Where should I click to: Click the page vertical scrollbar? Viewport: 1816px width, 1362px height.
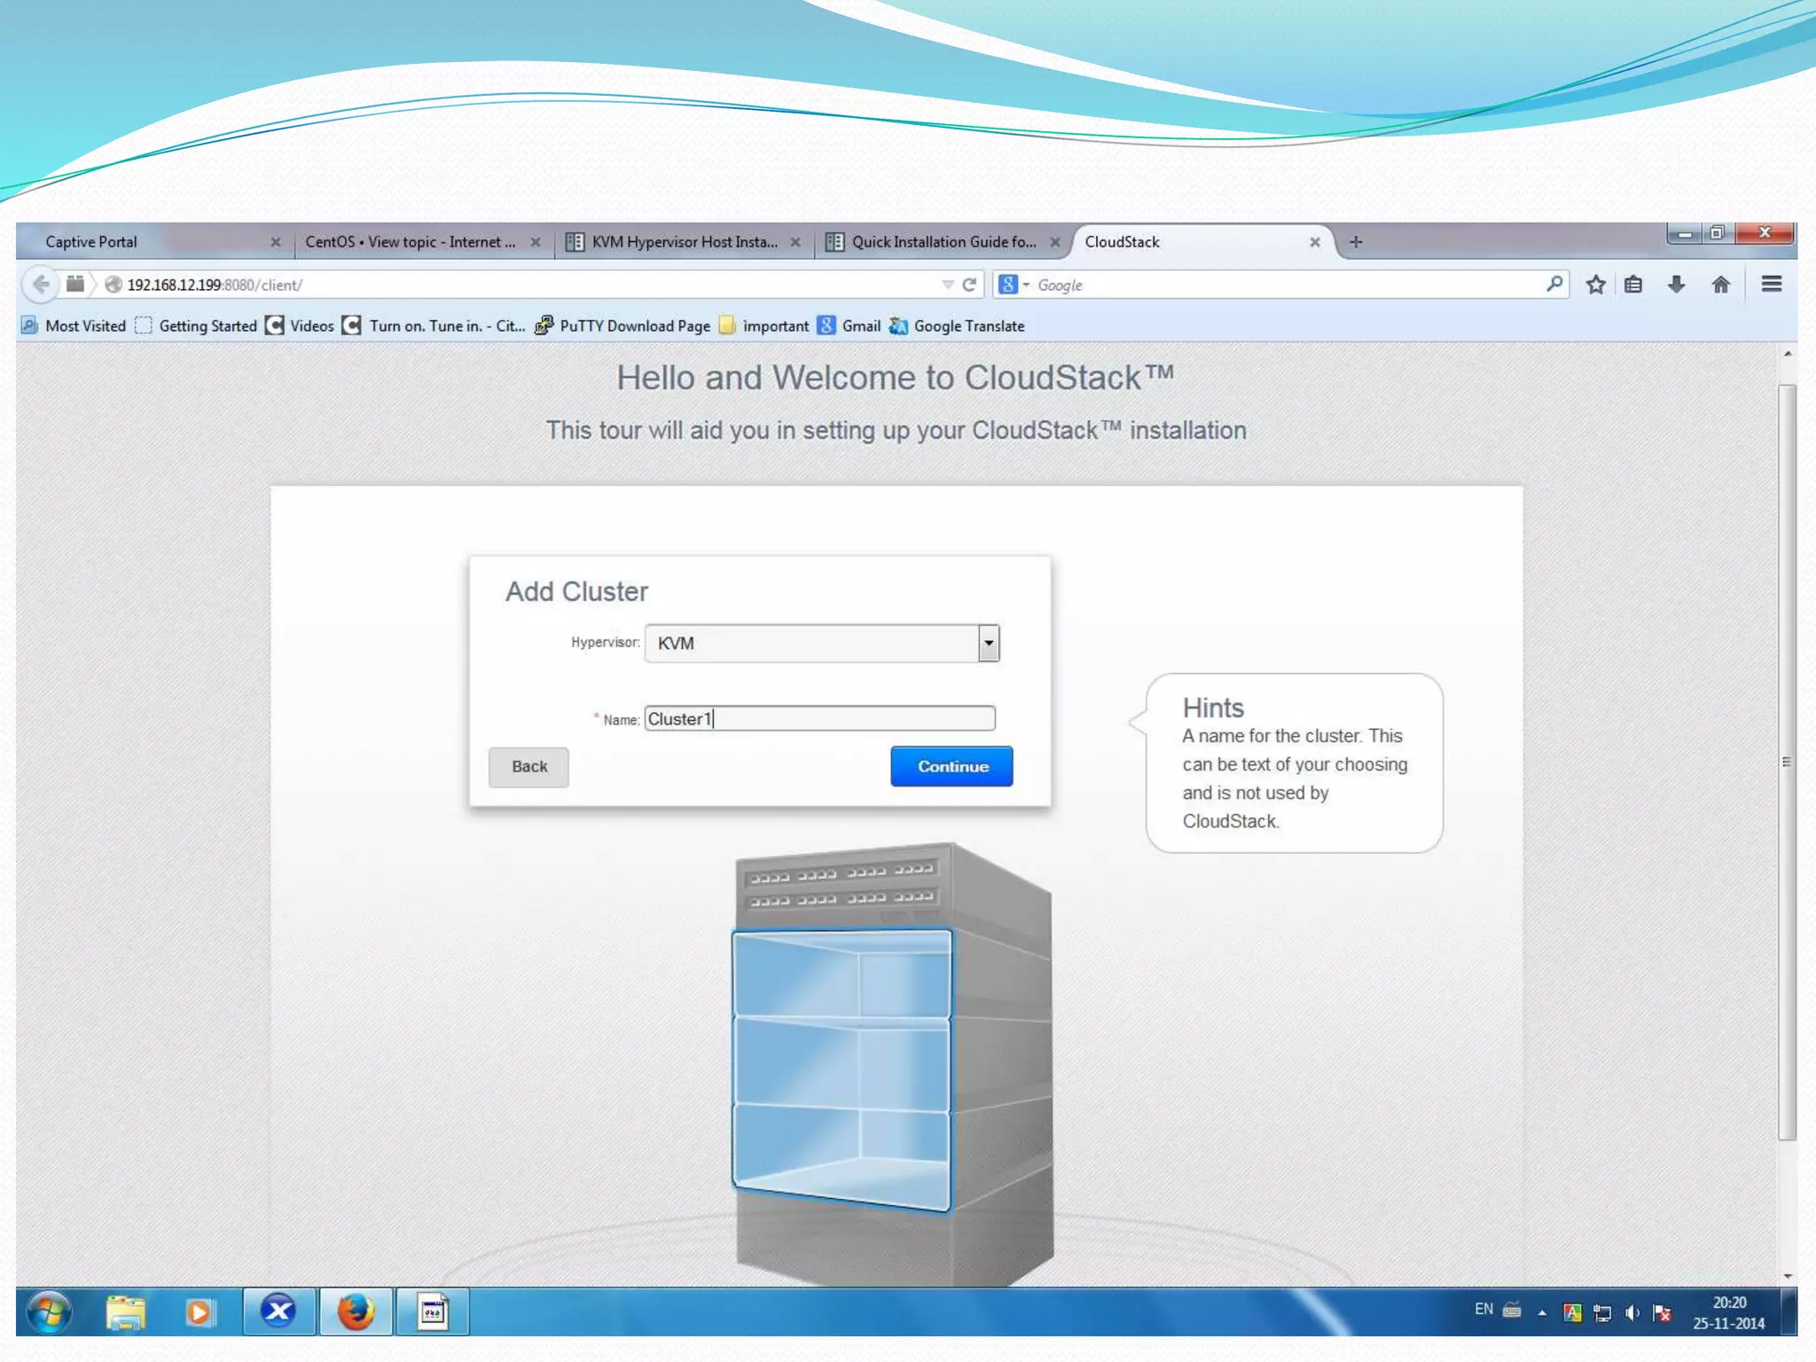point(1787,763)
